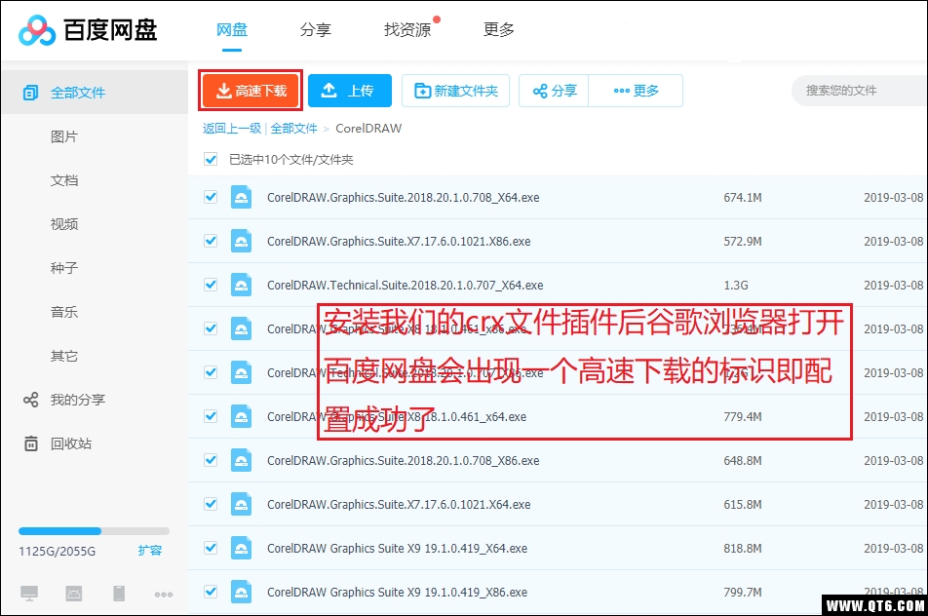
Task: Click the 扩容 expand storage link
Action: pos(150,551)
